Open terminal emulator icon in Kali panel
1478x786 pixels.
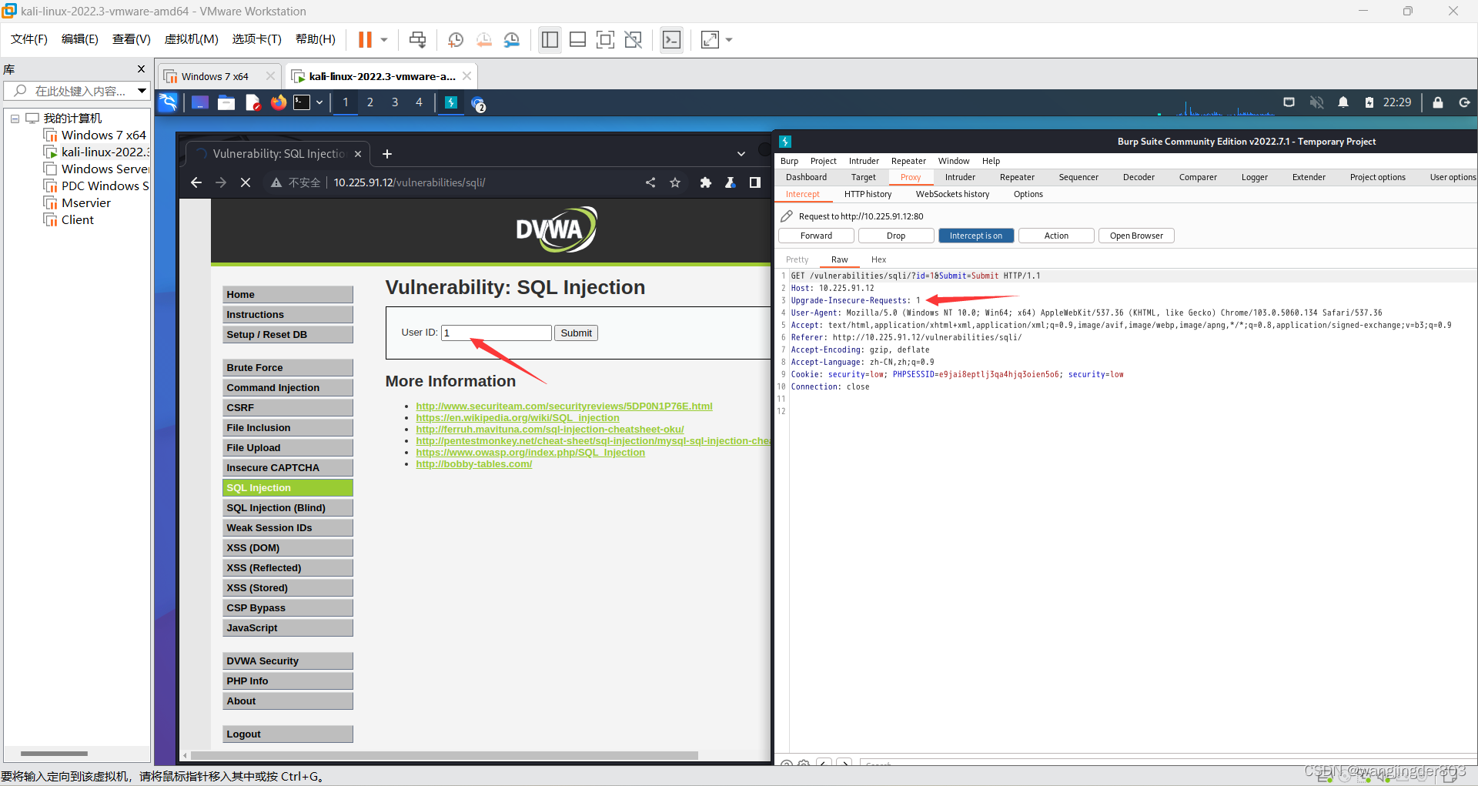pyautogui.click(x=302, y=102)
